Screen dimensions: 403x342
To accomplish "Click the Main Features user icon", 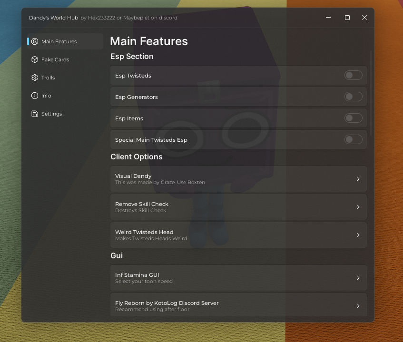I will (x=35, y=41).
